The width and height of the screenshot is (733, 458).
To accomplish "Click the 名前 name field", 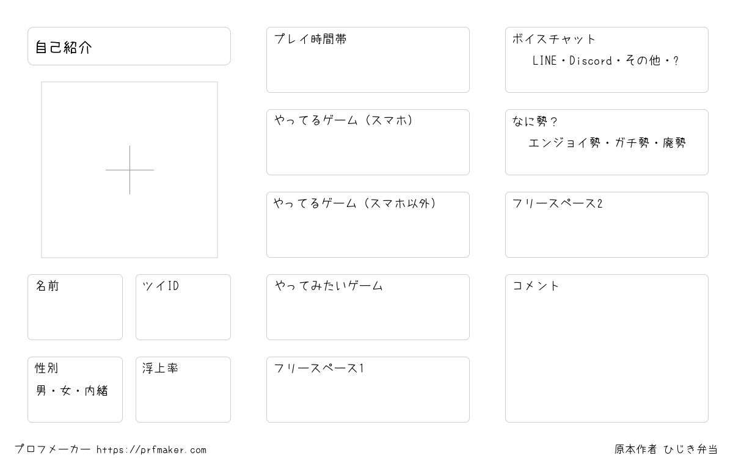I will (75, 307).
